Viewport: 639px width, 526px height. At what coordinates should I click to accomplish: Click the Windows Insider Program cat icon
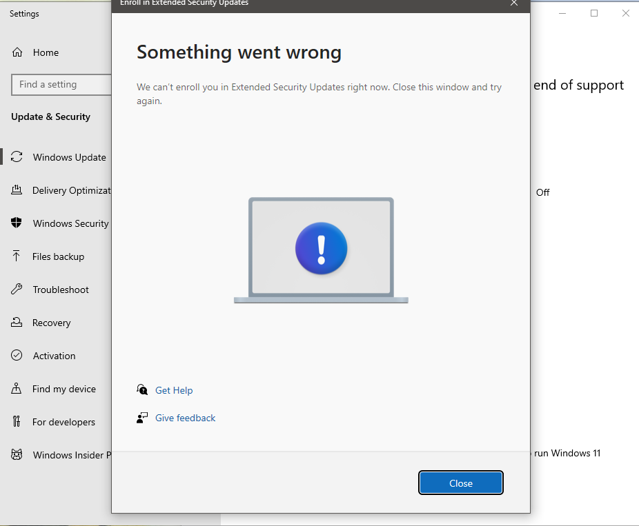(x=17, y=454)
